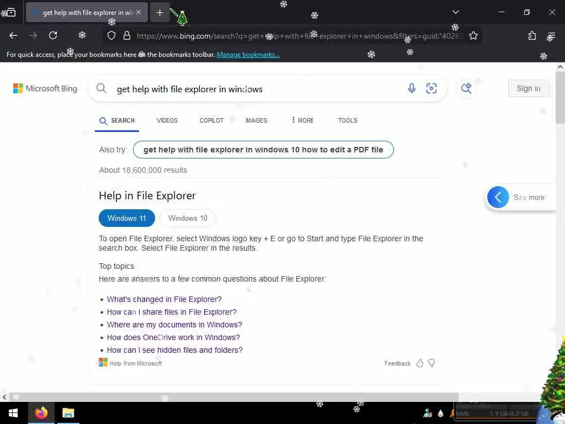Open What's changed in File Explorer link
This screenshot has height=424, width=565.
164,299
